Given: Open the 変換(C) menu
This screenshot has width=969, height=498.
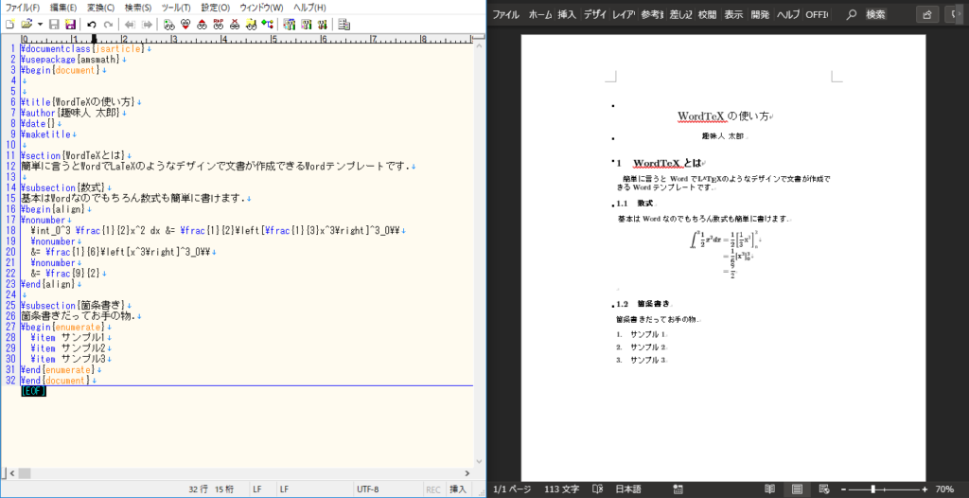Looking at the screenshot, I should pos(99,8).
